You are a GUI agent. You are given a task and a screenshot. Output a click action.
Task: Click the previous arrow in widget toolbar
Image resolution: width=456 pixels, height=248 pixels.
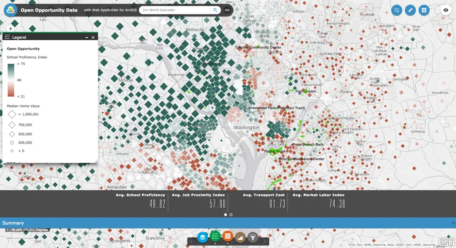[x=191, y=241]
